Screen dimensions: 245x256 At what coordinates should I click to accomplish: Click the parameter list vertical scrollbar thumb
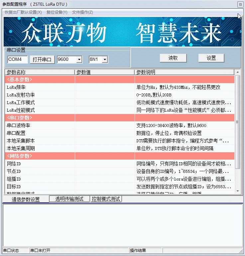pyautogui.click(x=238, y=122)
